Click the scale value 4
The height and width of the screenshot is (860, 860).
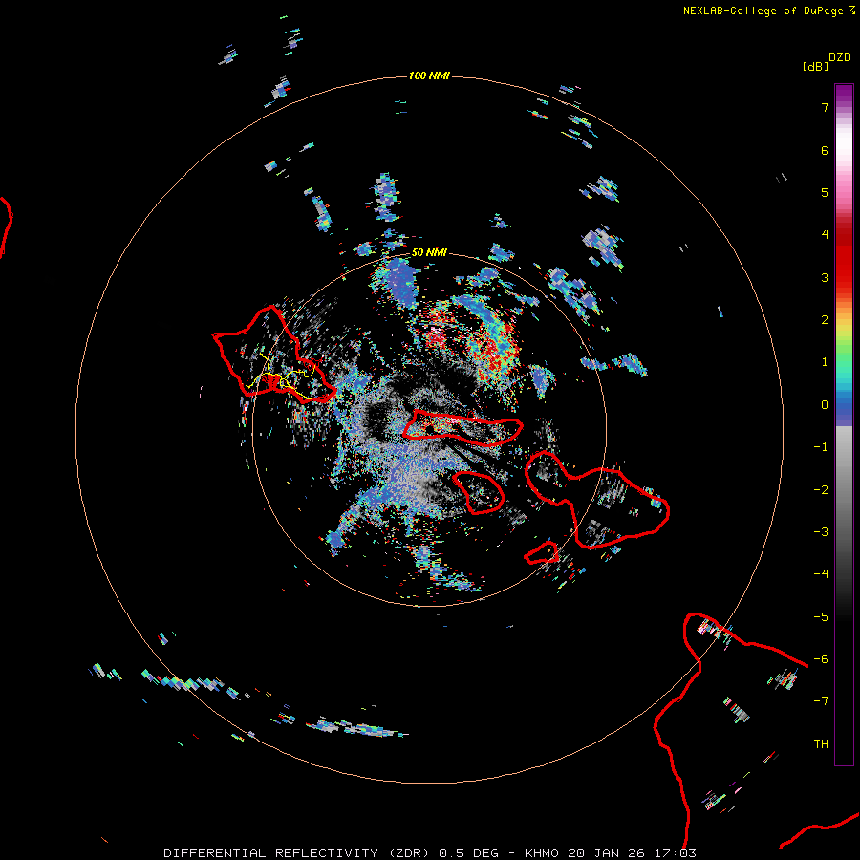click(825, 235)
